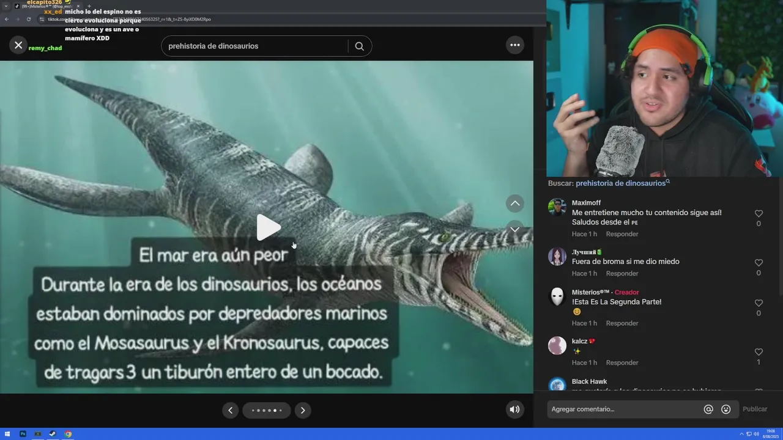The height and width of the screenshot is (440, 783).
Task: Open the taskbar clock and date
Action: (770, 433)
